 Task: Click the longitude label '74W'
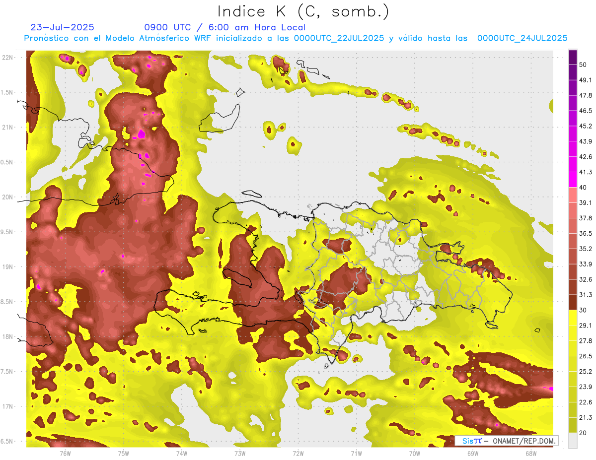pyautogui.click(x=181, y=453)
